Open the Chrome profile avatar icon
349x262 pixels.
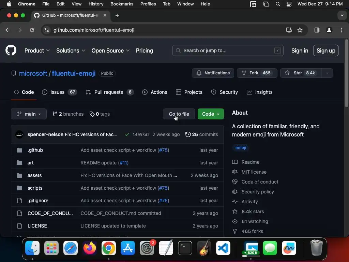point(329,30)
